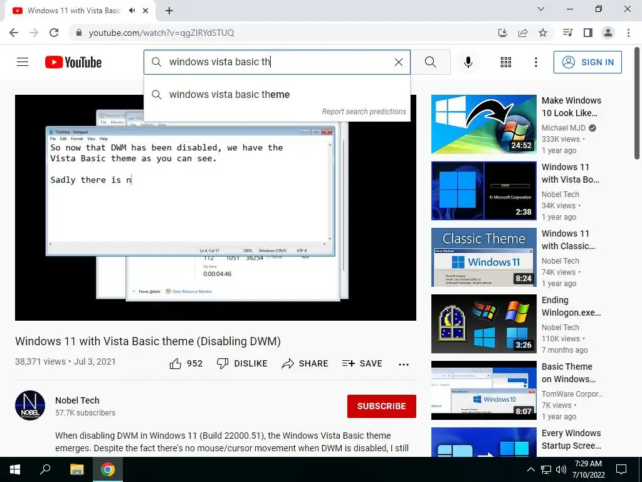Toggle Chrome side panel
This screenshot has height=482, width=642.
[x=588, y=33]
